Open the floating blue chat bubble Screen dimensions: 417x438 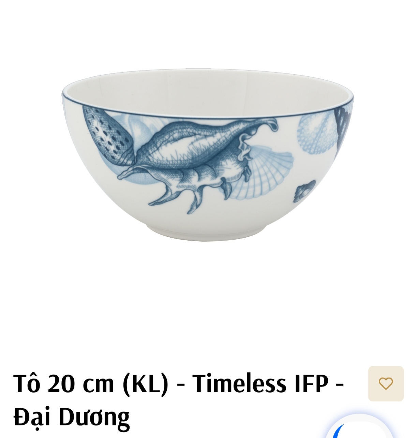click(x=359, y=427)
